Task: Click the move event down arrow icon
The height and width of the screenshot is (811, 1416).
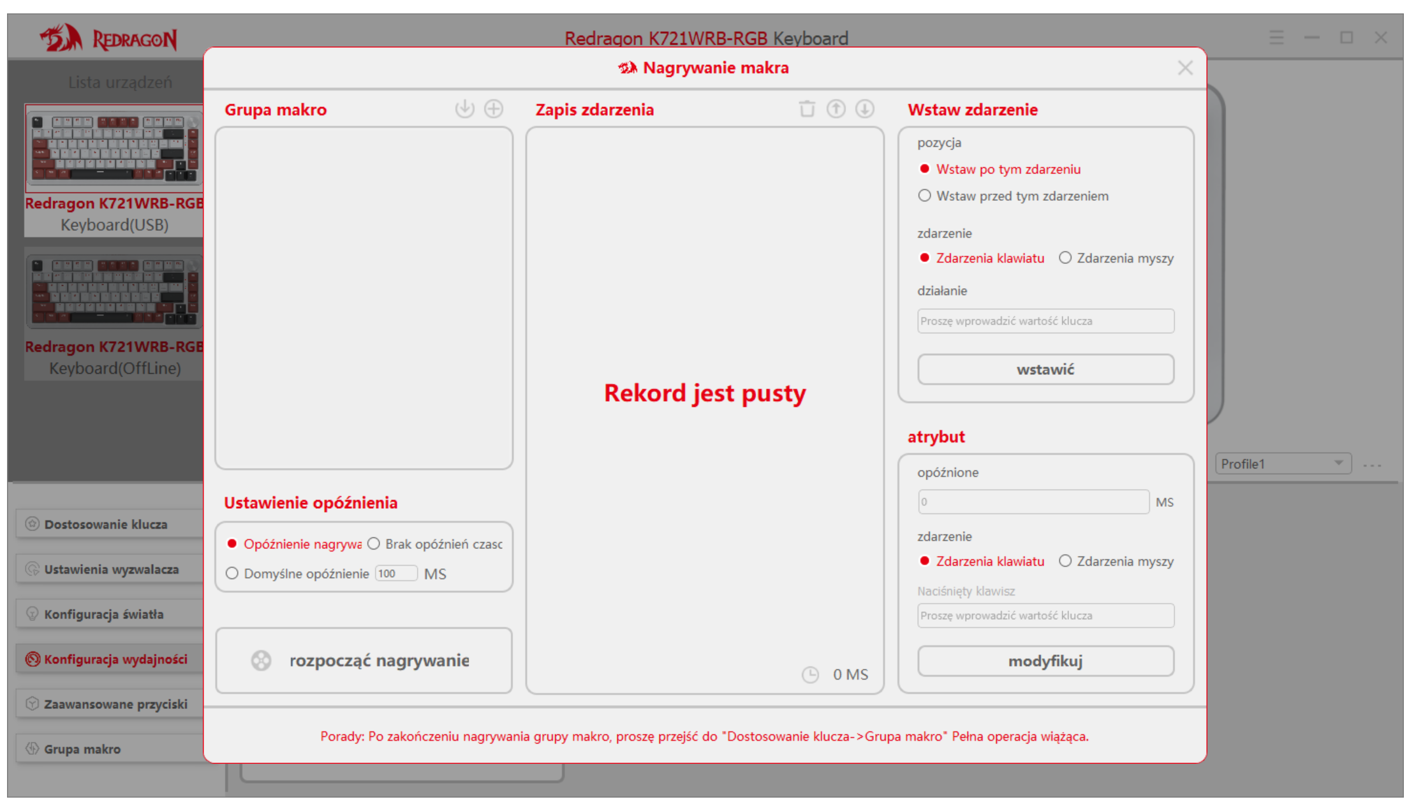Action: tap(865, 109)
